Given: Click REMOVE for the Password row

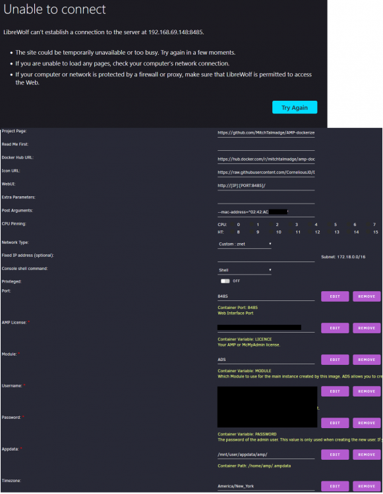Looking at the screenshot, I should tap(367, 423).
